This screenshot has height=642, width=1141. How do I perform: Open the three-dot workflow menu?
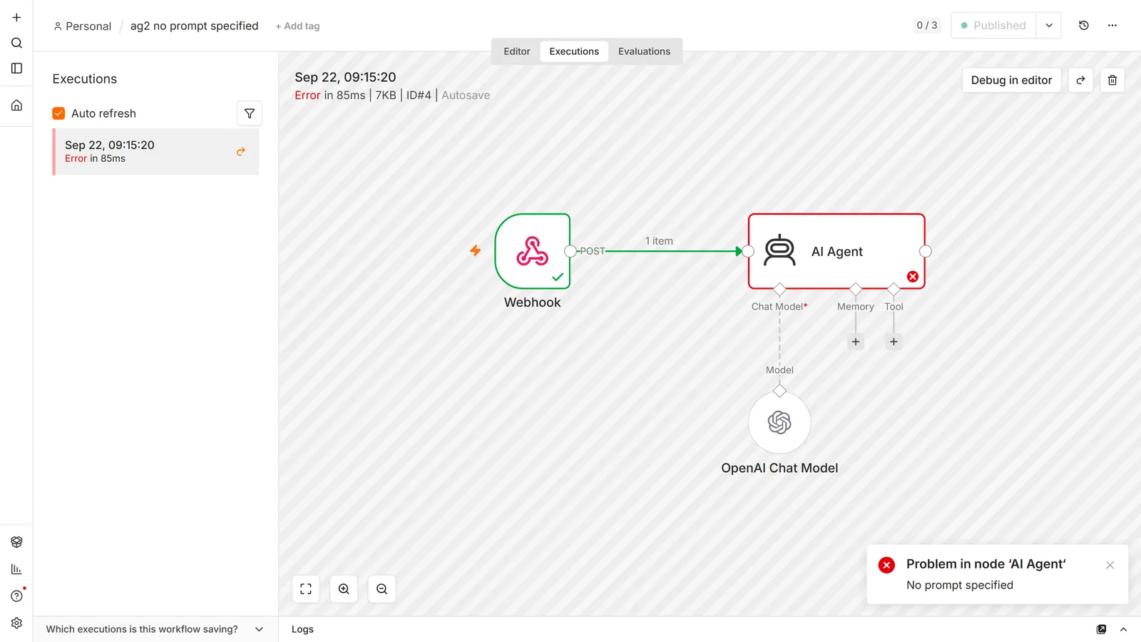[x=1112, y=26]
